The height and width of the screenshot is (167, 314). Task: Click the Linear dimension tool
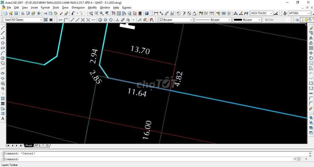coord(156,13)
